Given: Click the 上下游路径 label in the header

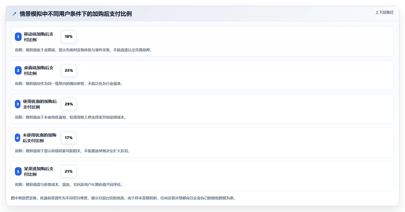Looking at the screenshot, I should tap(385, 12).
